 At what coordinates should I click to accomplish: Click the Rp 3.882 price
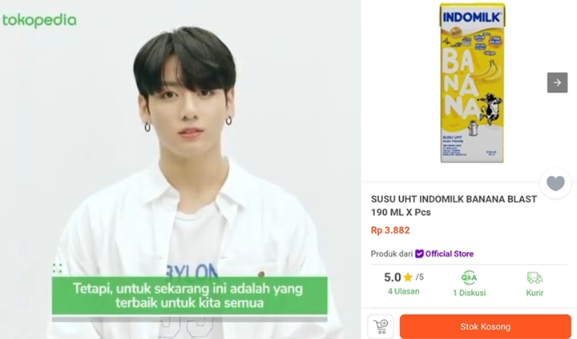coord(390,230)
